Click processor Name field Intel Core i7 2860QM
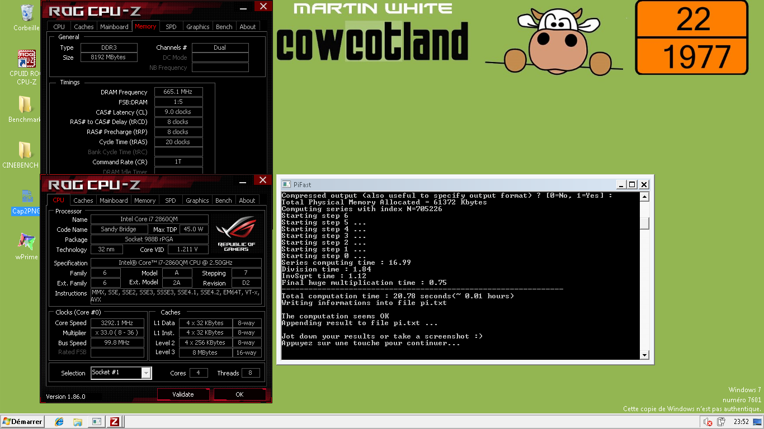 [x=149, y=219]
